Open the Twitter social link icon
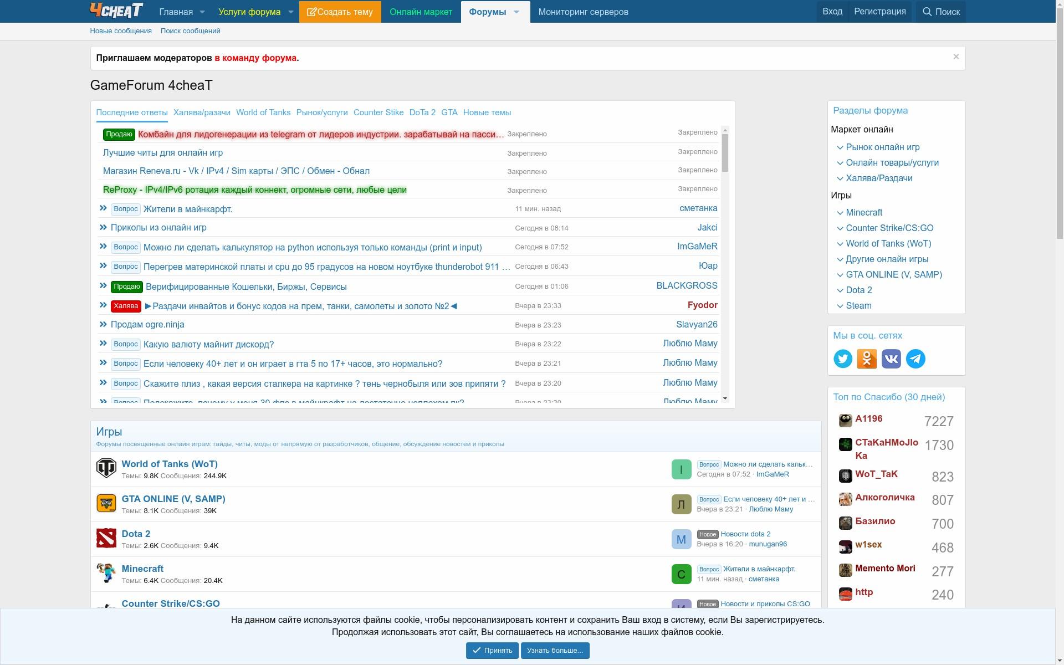This screenshot has height=665, width=1064. pyautogui.click(x=843, y=359)
